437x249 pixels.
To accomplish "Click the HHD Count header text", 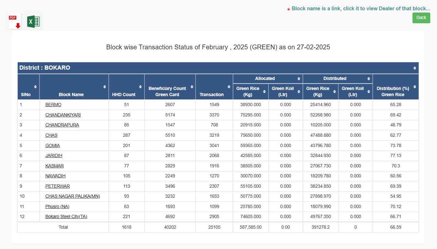I will click(124, 95).
